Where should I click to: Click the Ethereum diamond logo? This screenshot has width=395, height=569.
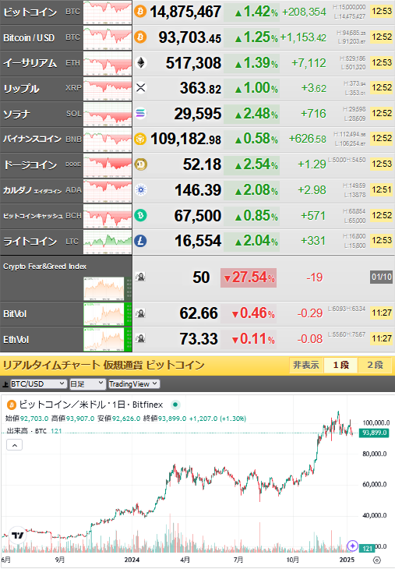coord(141,63)
